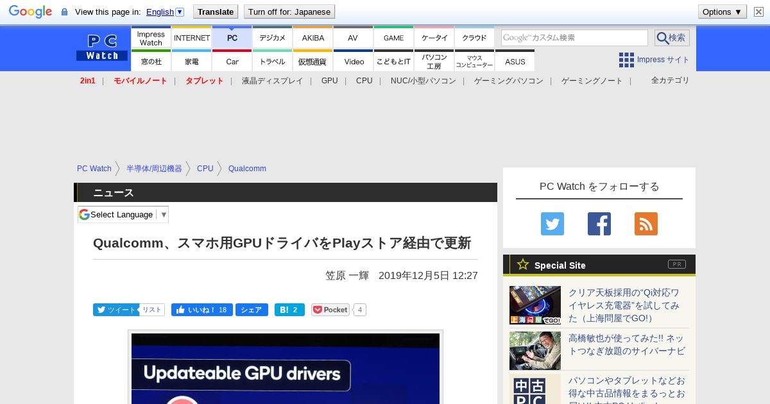Click the lock icon in translate bar
The image size is (770, 404).
[64, 12]
